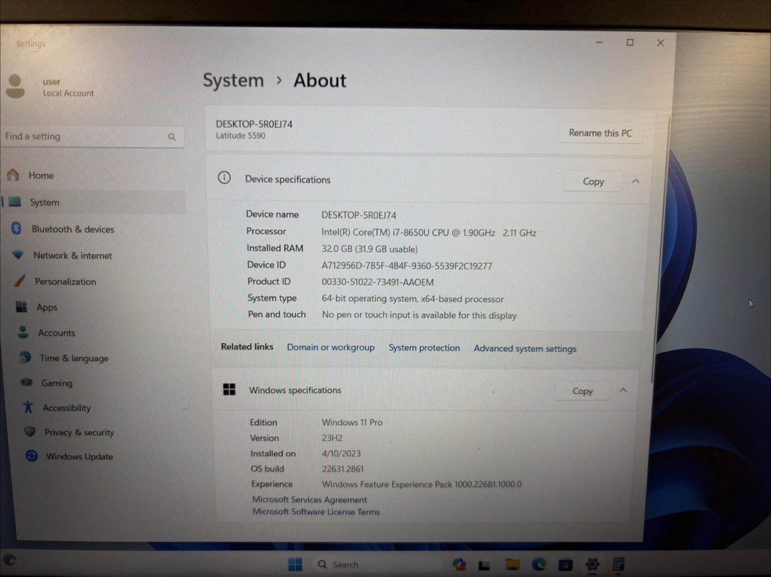Screen dimensions: 771x577
Task: Select the Edition value Windows 11 Pro
Action: [352, 422]
